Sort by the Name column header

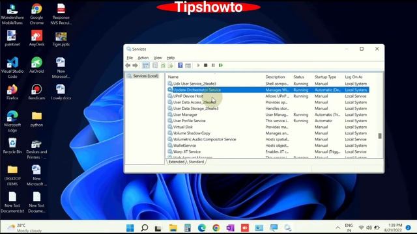173,77
